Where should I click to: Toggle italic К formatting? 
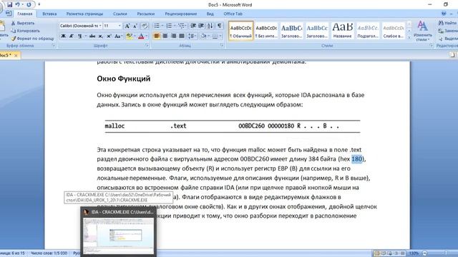72,36
